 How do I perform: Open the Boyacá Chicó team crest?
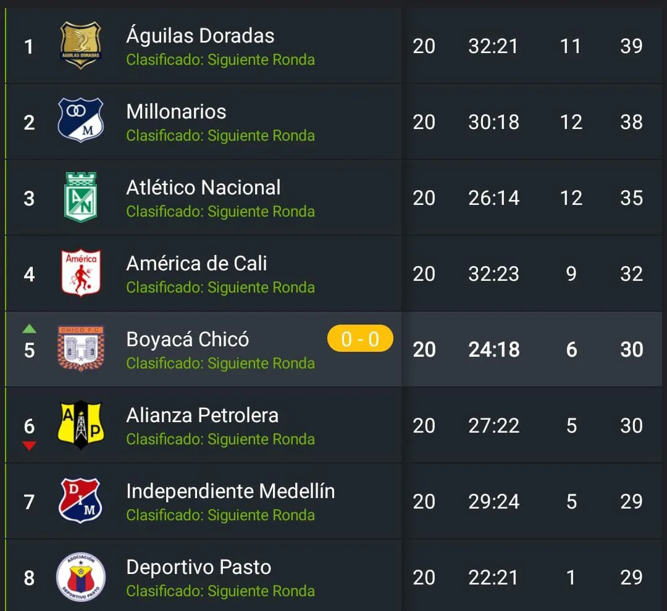tap(81, 348)
